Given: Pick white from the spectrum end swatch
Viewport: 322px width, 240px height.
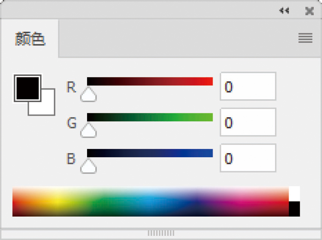Looking at the screenshot, I should click(x=294, y=194).
